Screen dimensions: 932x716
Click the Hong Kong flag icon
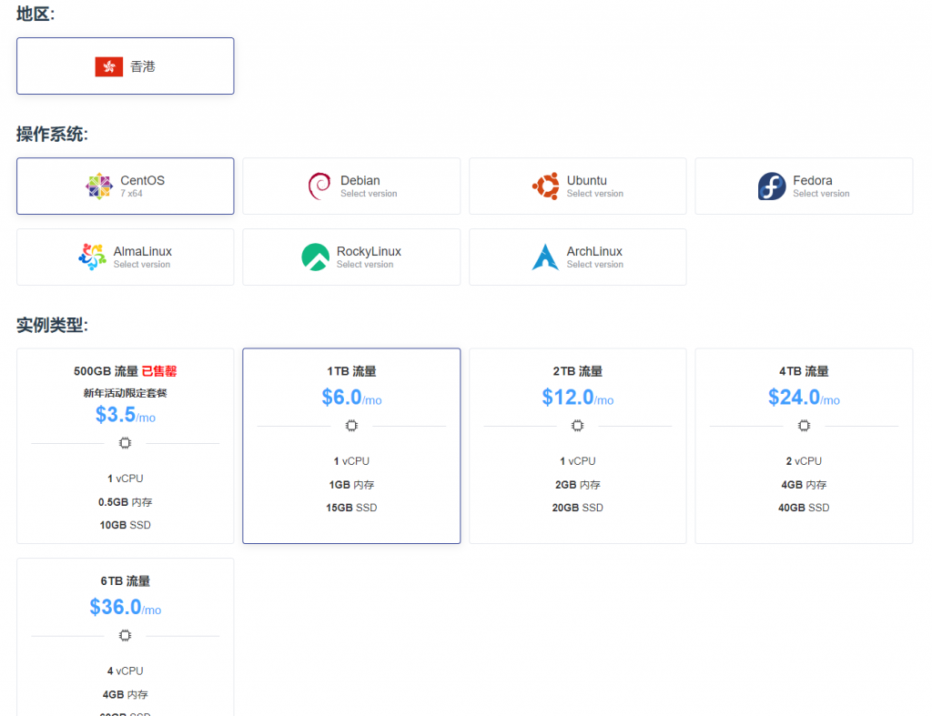(108, 66)
